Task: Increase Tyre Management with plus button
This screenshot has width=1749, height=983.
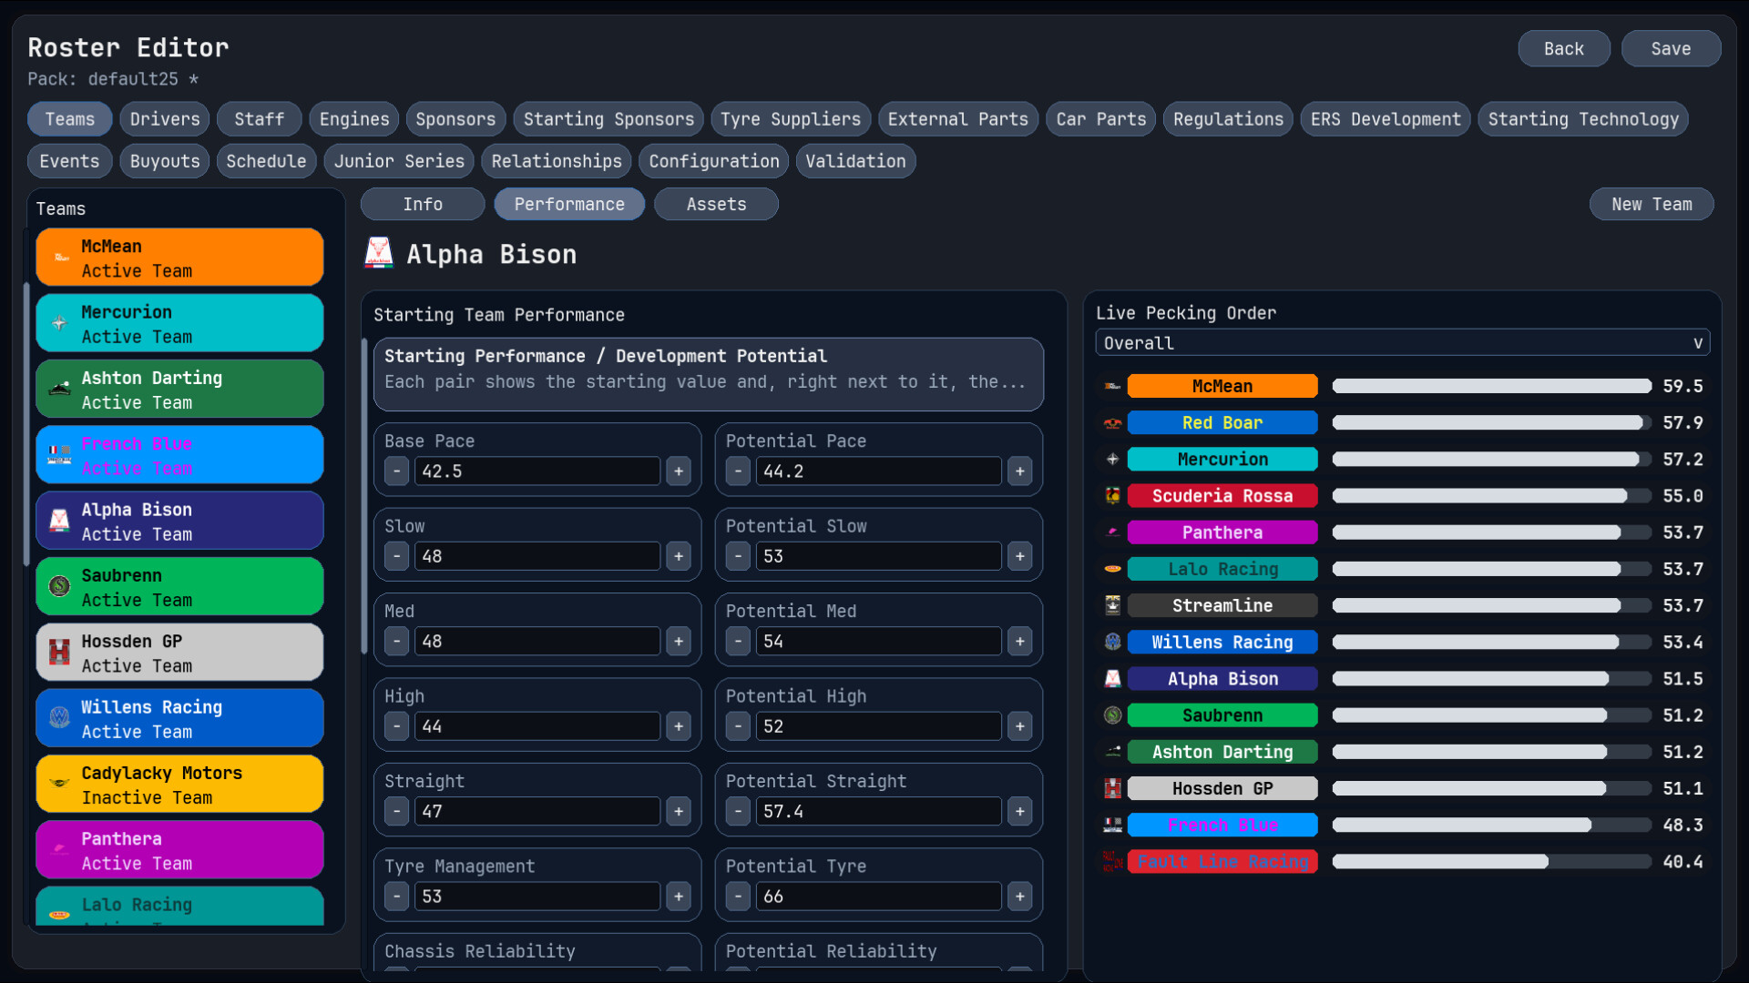Action: pyautogui.click(x=679, y=897)
